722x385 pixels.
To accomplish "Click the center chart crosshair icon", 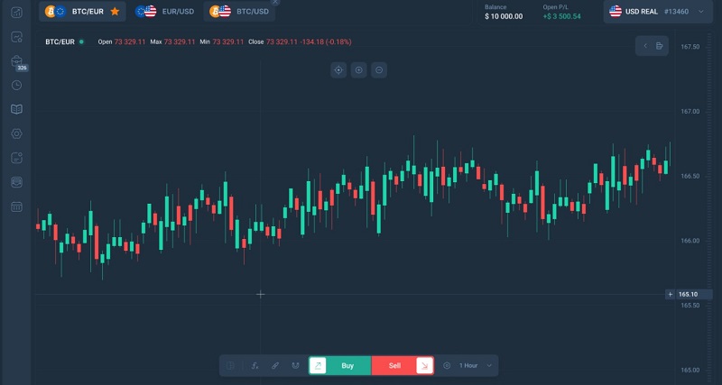I will pyautogui.click(x=338, y=70).
